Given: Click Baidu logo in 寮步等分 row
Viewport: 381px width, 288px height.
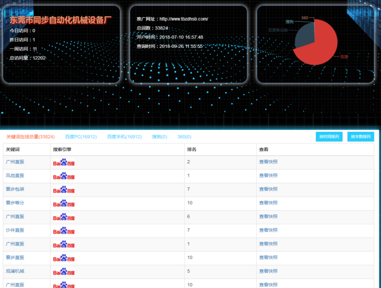Looking at the screenshot, I should click(64, 203).
